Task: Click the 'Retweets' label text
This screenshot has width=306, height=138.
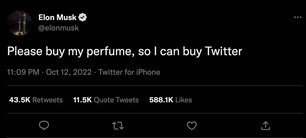Action: [x=48, y=100]
